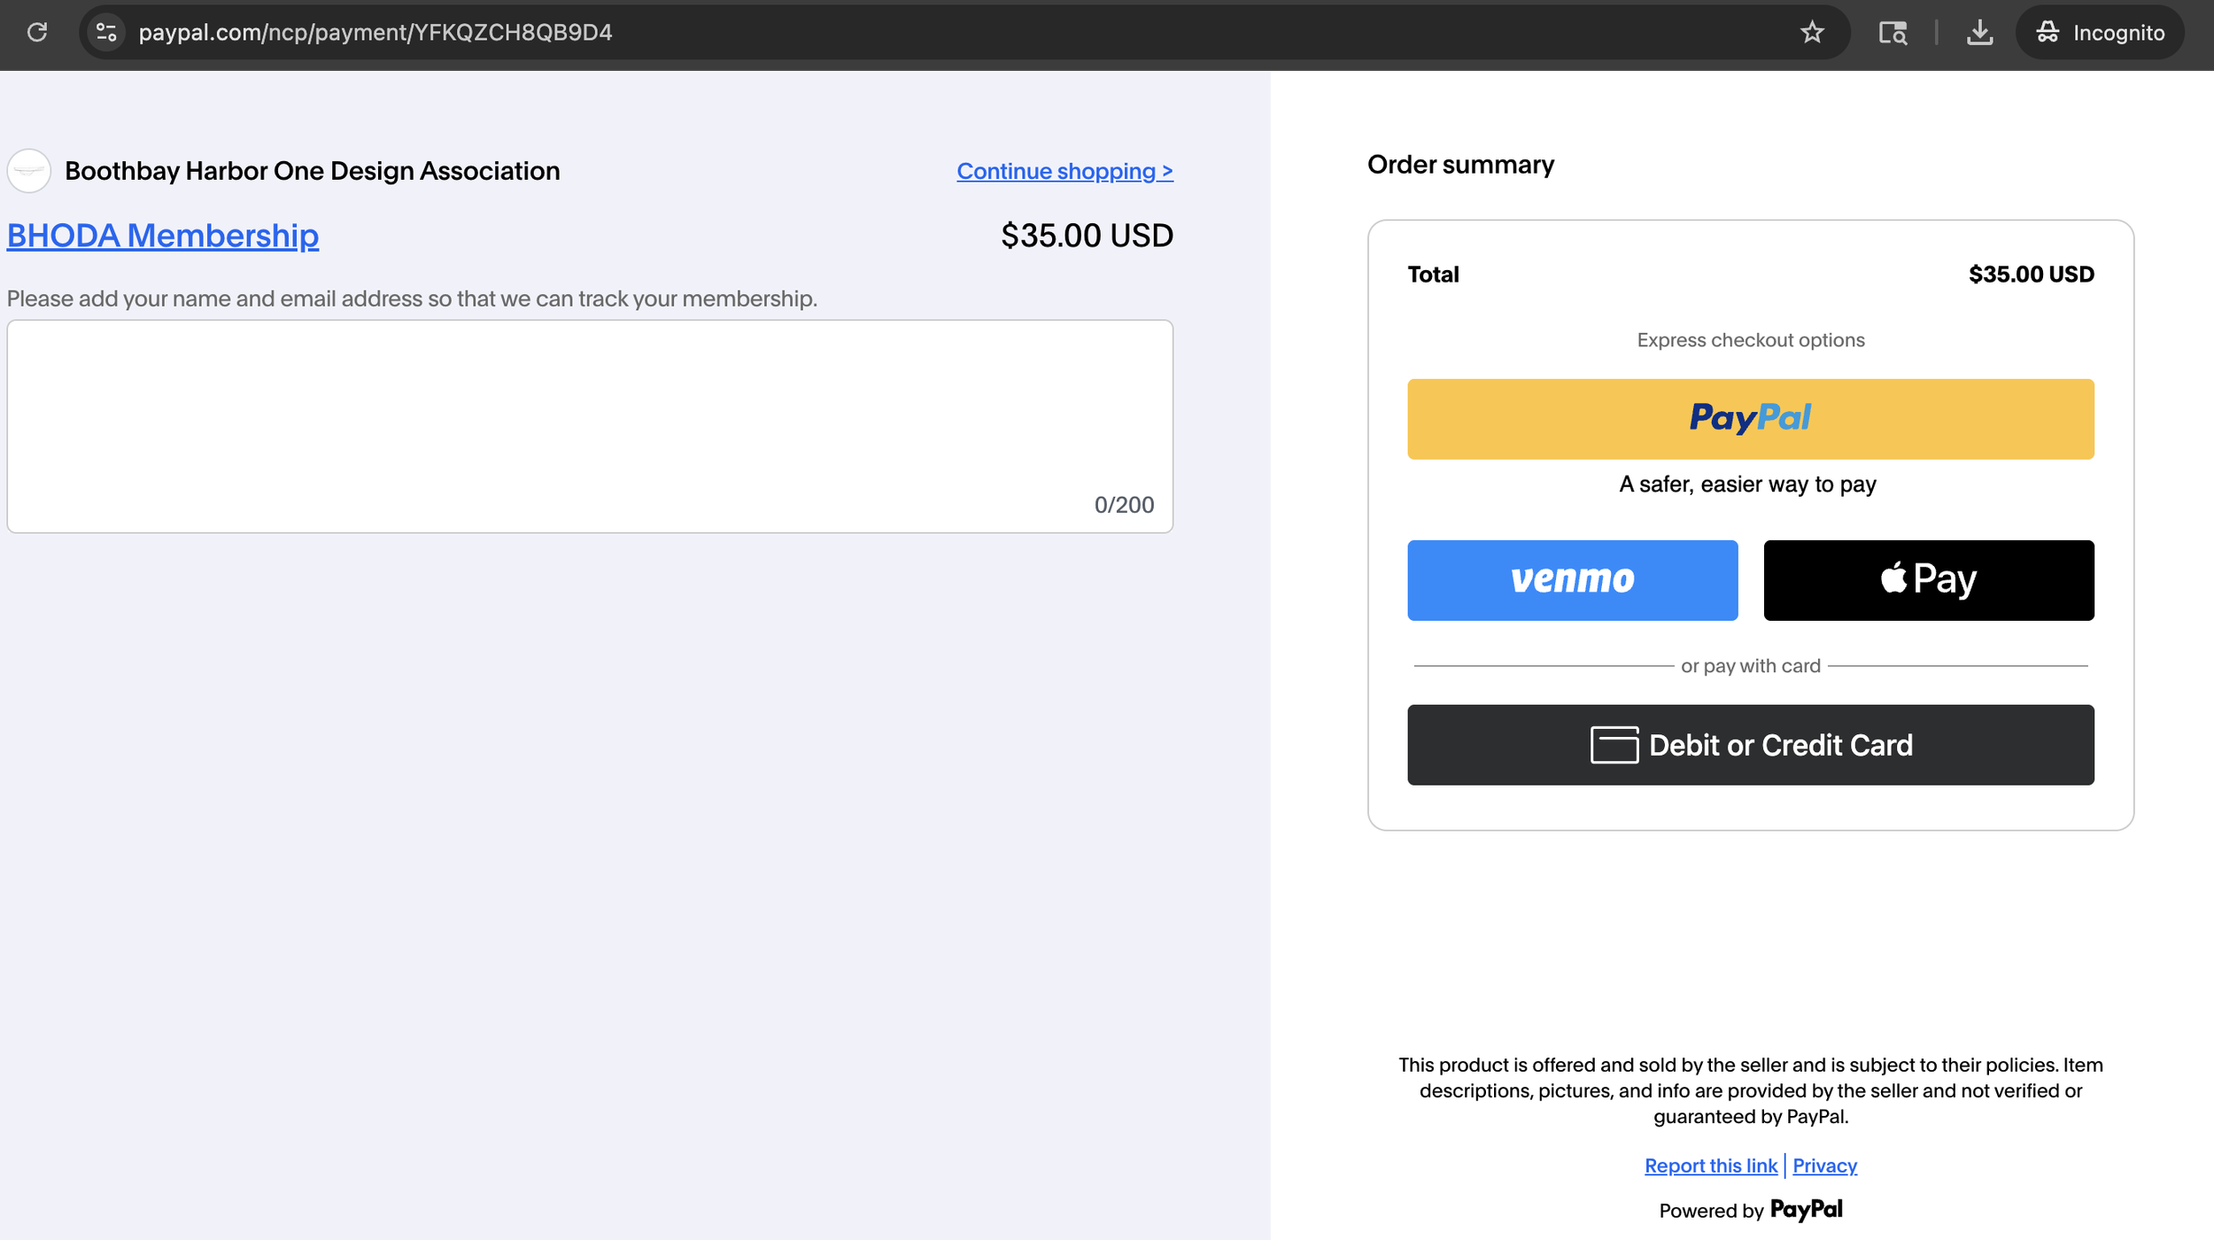Pay with the yellow PayPal button
Viewport: 2214px width, 1240px height.
coord(1750,419)
